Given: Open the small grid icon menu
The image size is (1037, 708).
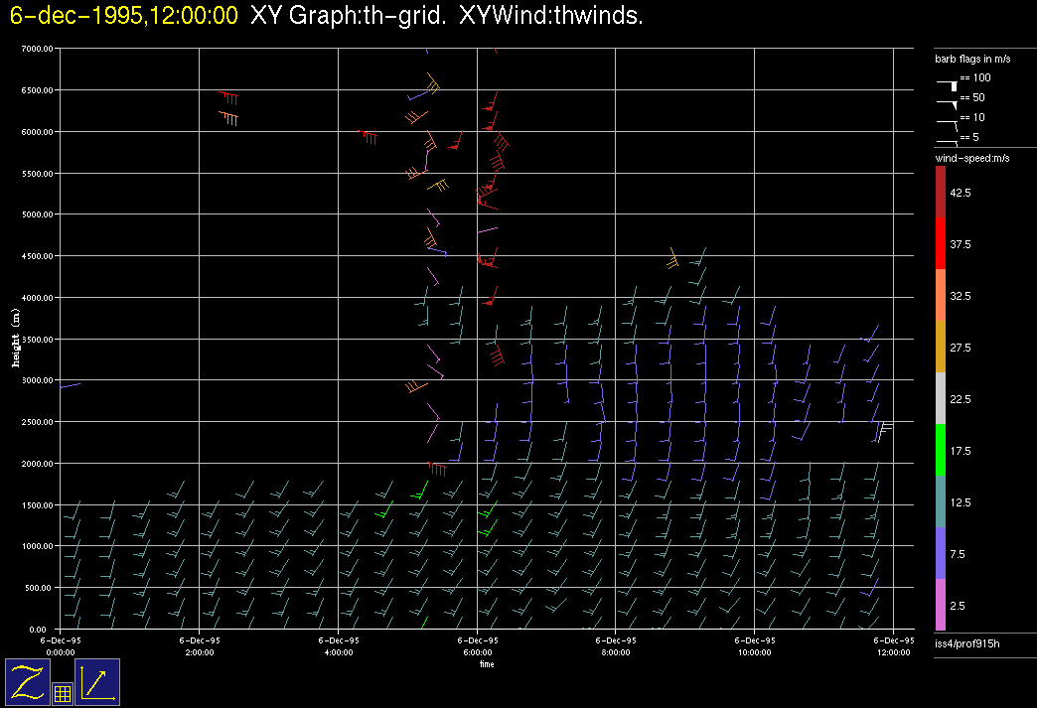Looking at the screenshot, I should click(62, 694).
